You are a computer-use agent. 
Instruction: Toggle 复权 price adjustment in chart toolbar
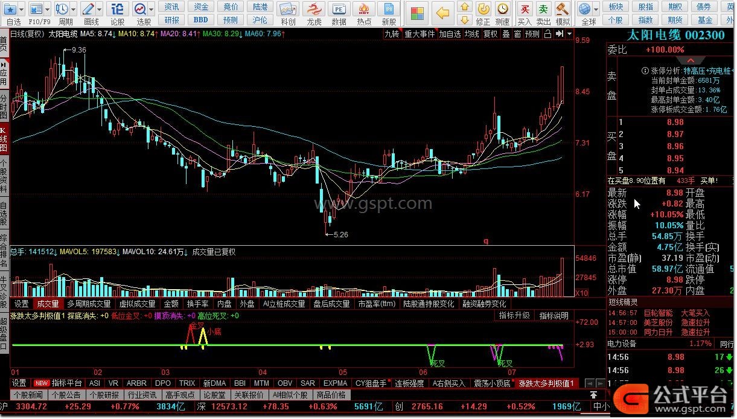click(491, 34)
